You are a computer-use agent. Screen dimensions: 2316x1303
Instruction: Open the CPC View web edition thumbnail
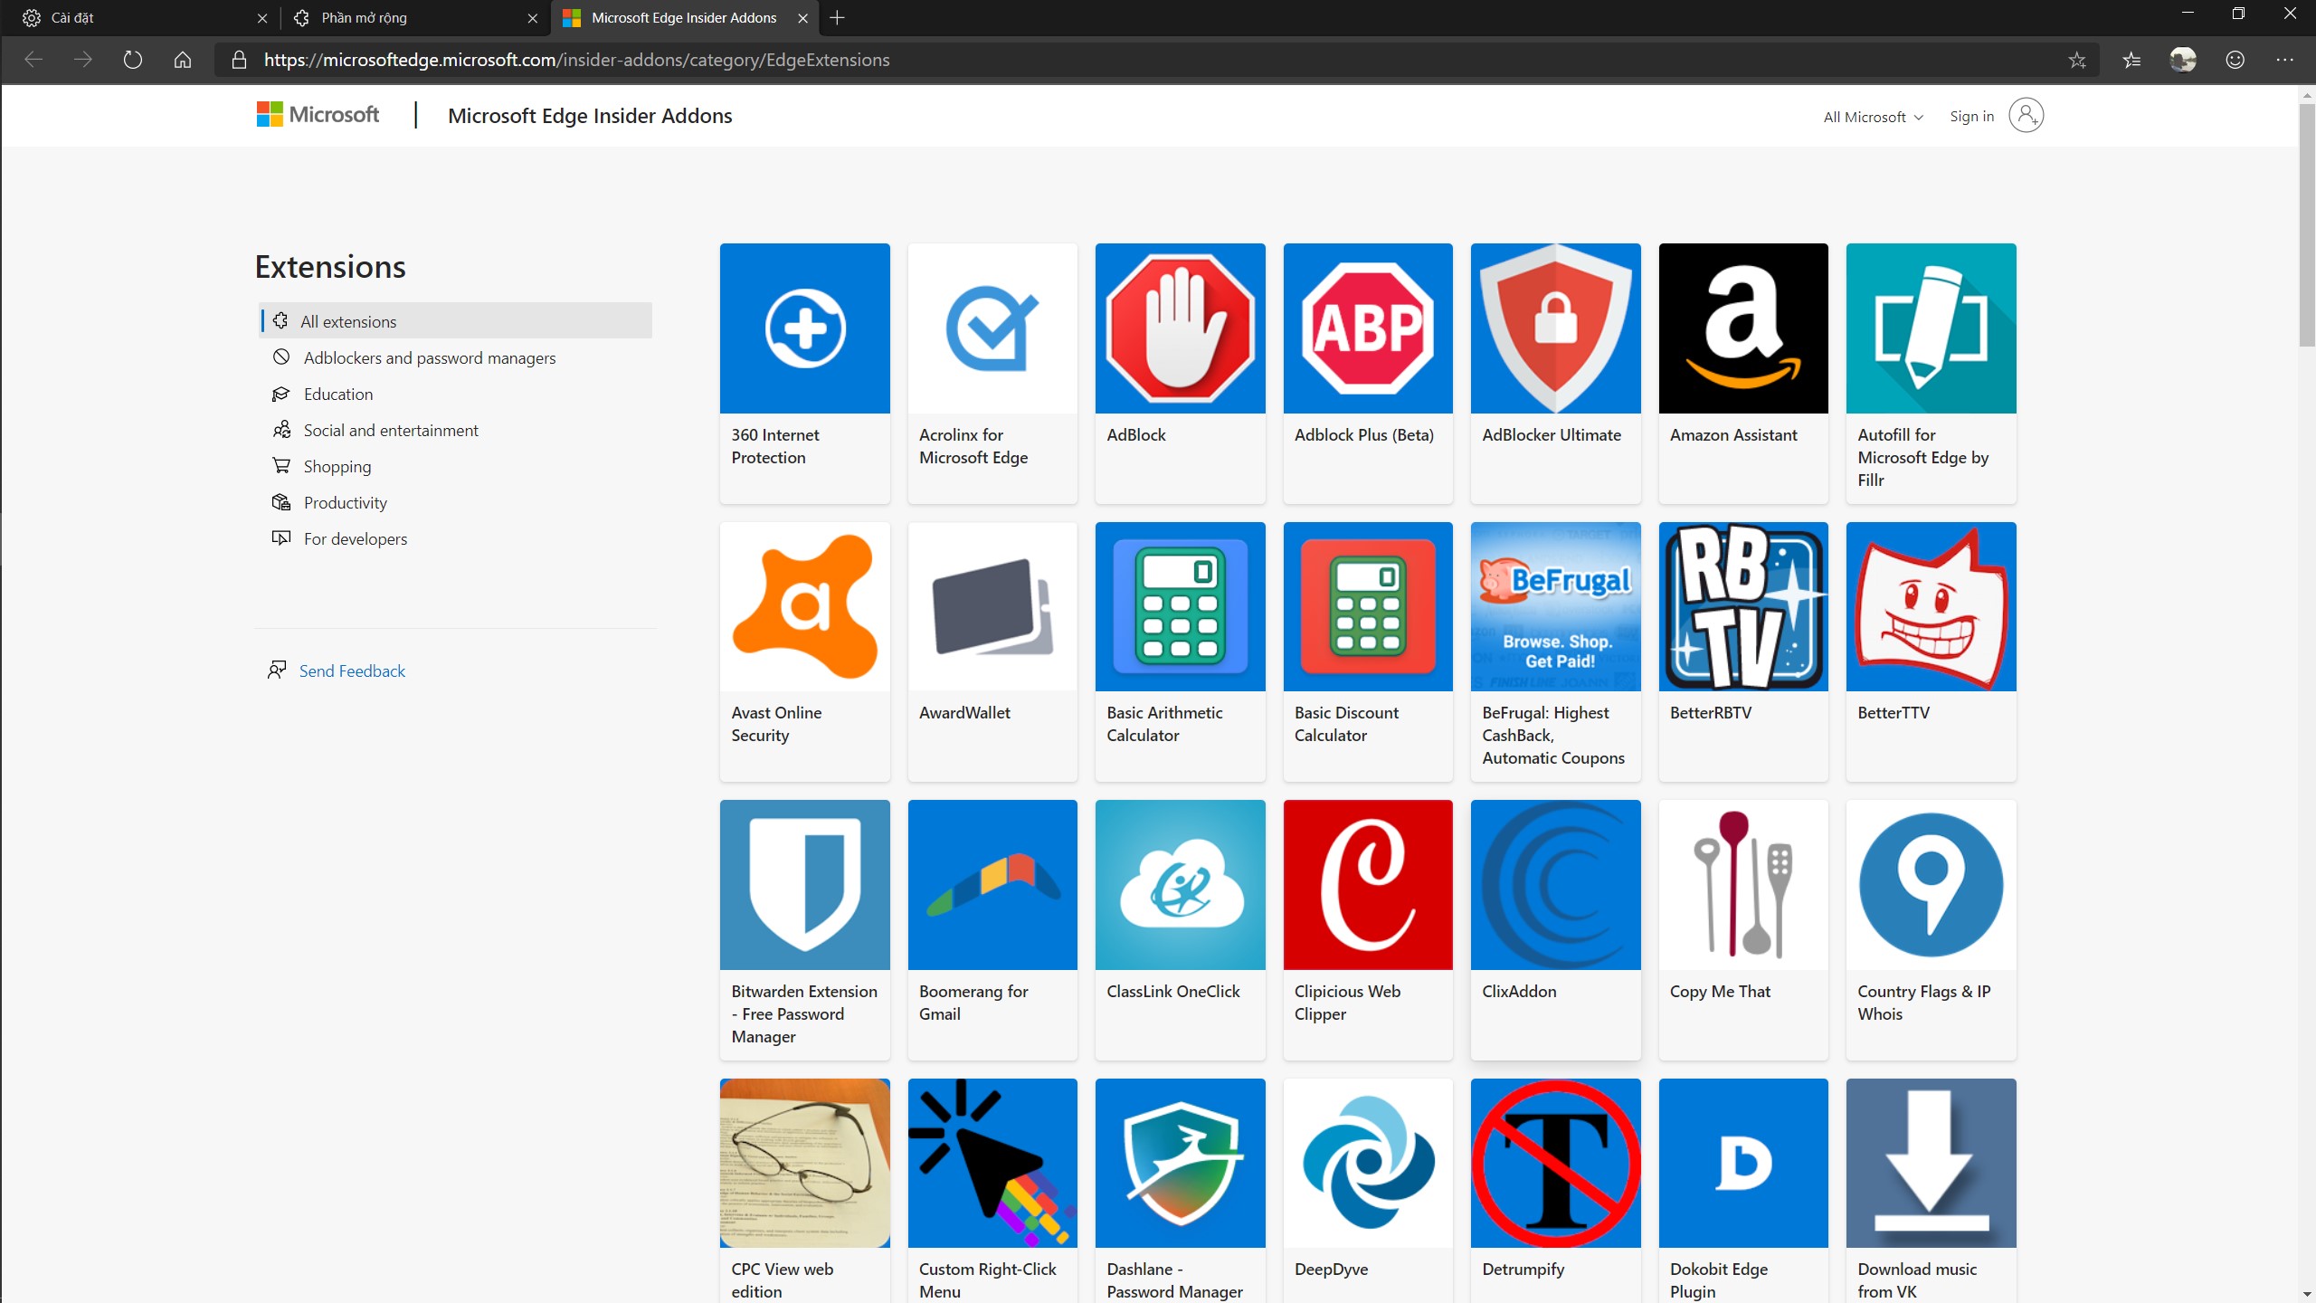pos(804,1163)
